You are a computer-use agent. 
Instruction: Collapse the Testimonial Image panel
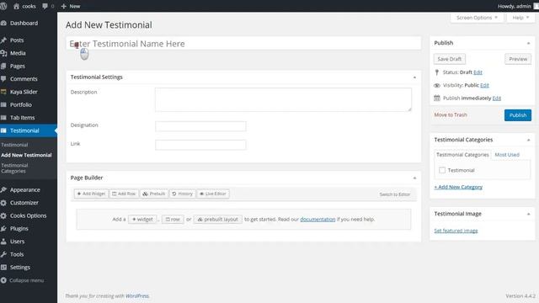pos(528,214)
